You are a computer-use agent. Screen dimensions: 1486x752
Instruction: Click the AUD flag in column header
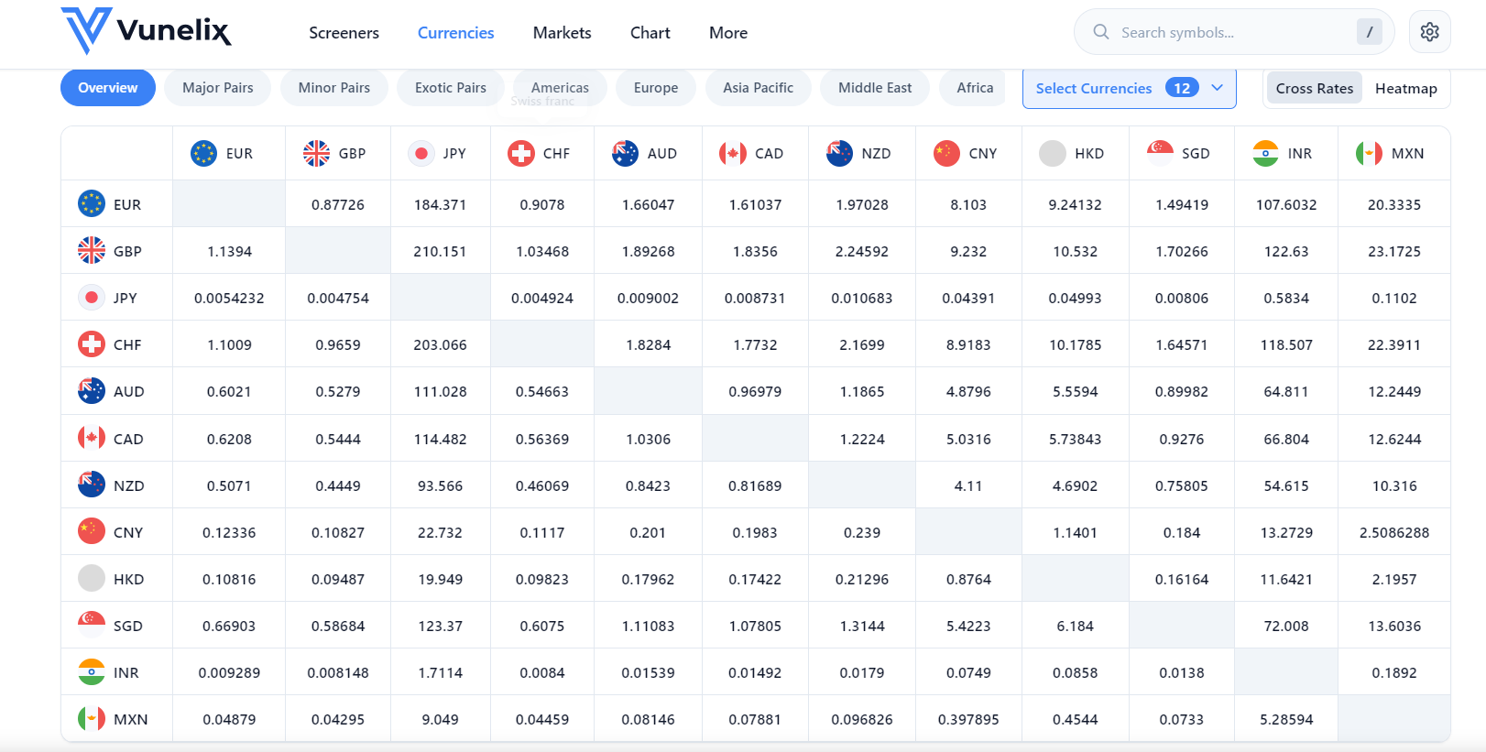click(x=625, y=153)
